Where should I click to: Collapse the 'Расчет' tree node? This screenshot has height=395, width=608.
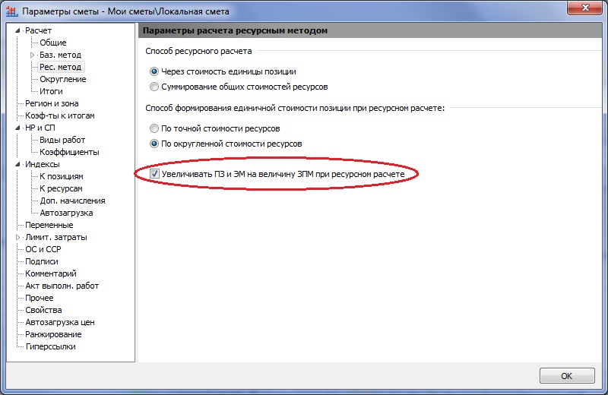[19, 31]
